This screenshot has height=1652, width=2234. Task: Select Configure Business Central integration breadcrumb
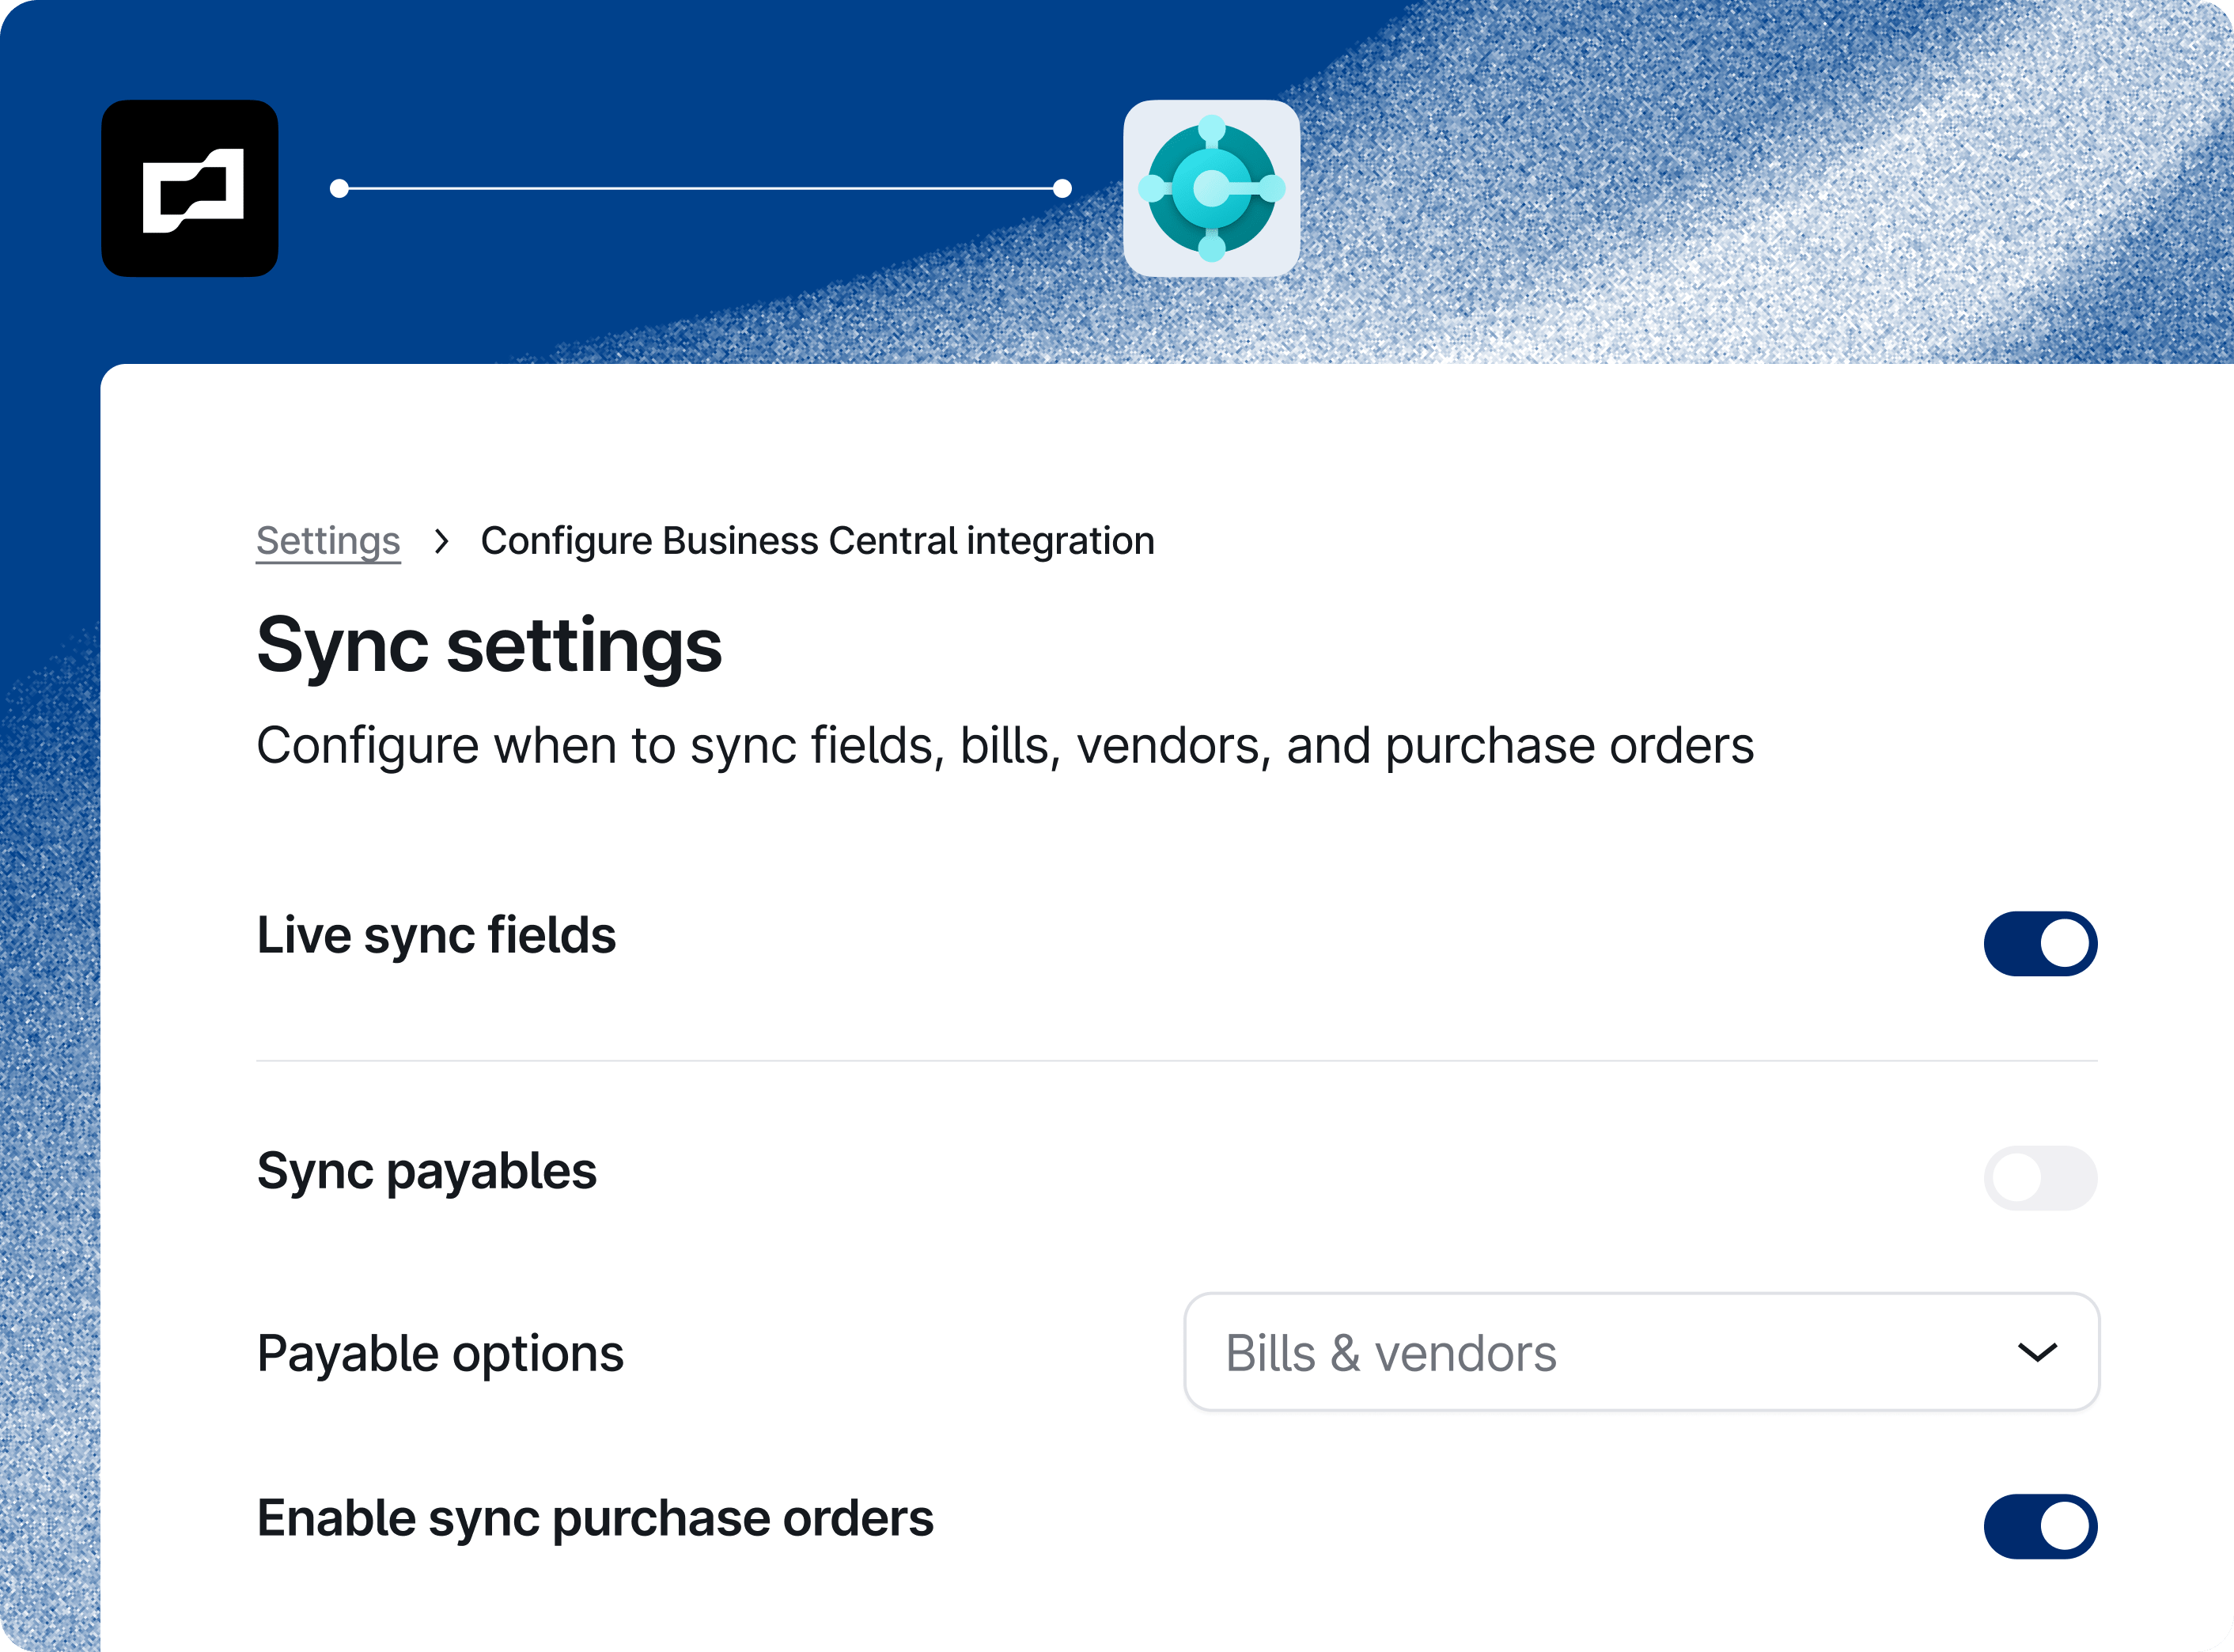817,541
